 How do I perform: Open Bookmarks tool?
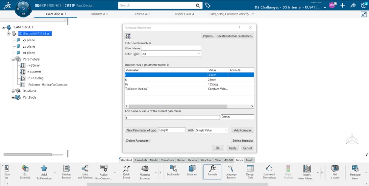pyautogui.click(x=173, y=171)
